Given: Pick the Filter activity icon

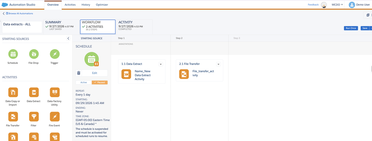Looking at the screenshot, I should point(34,117).
